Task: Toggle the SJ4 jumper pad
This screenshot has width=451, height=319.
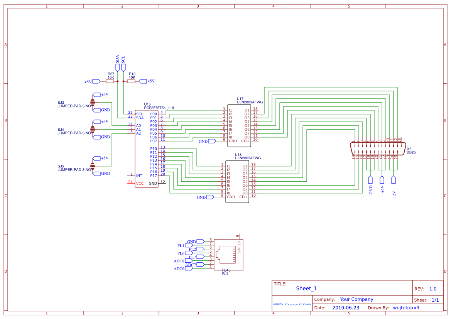Action: coord(92,130)
